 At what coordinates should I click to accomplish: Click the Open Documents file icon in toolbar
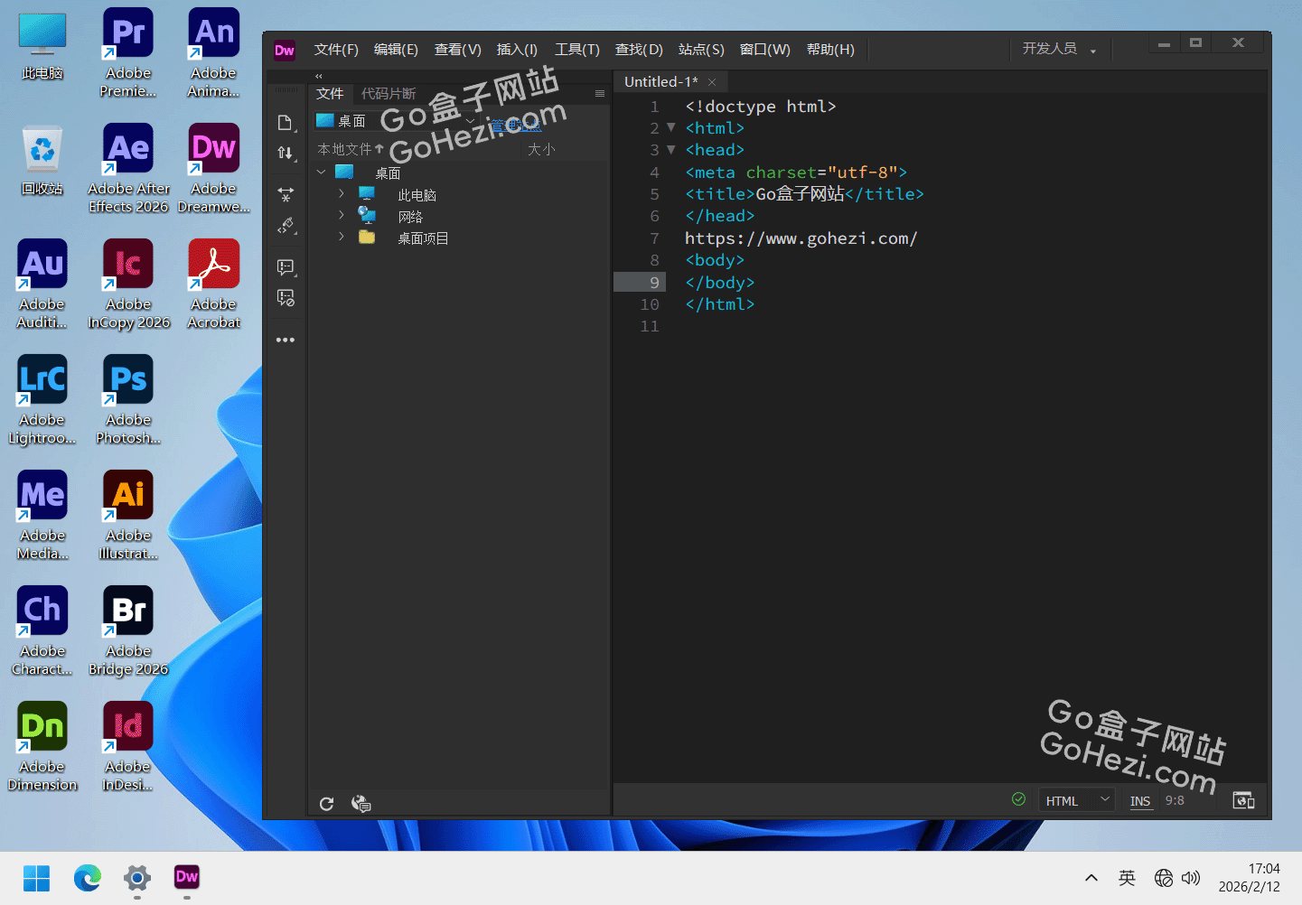[286, 123]
